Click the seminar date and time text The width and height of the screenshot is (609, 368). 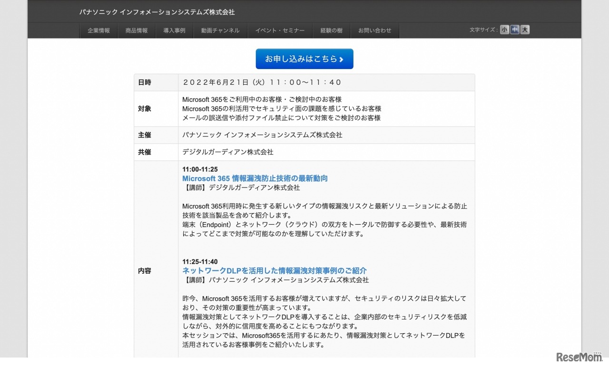(262, 82)
